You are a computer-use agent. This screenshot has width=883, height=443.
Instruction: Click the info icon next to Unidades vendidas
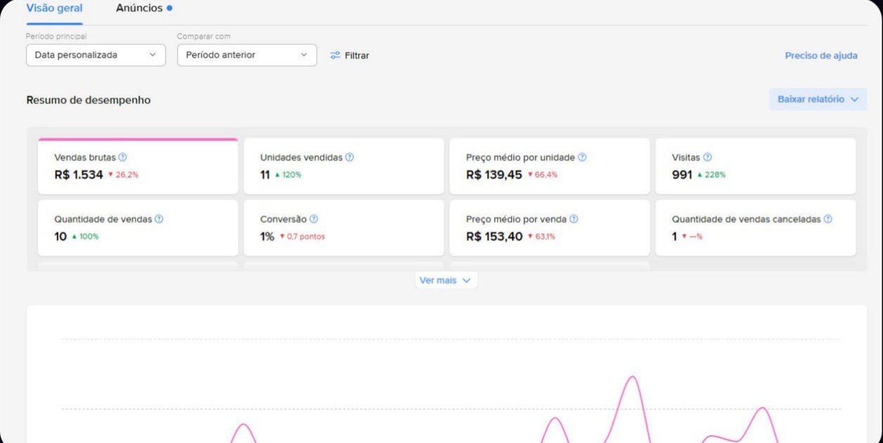click(x=349, y=158)
